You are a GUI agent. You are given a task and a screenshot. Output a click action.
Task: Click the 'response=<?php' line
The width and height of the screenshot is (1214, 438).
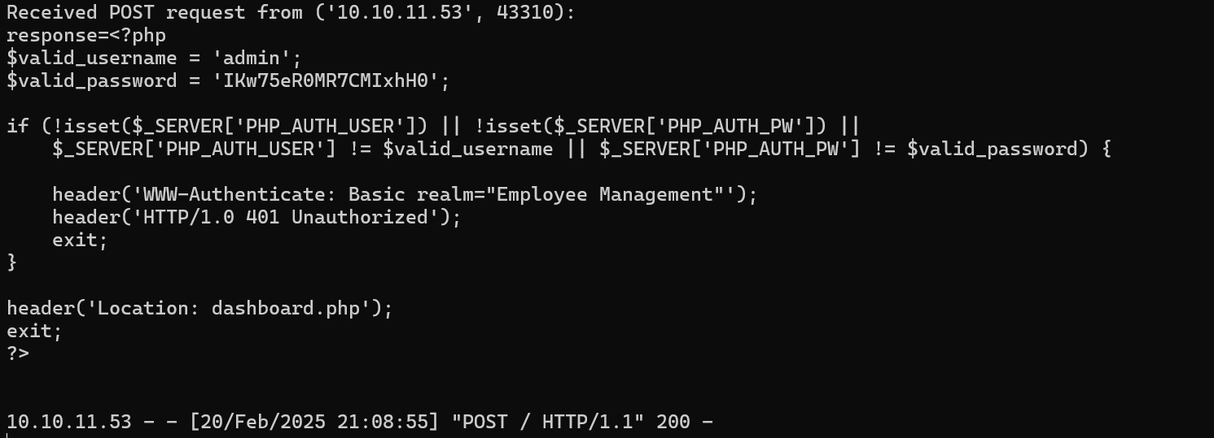point(86,36)
